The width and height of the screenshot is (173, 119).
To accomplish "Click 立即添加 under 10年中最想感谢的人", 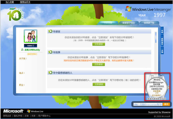I will pos(99,84).
